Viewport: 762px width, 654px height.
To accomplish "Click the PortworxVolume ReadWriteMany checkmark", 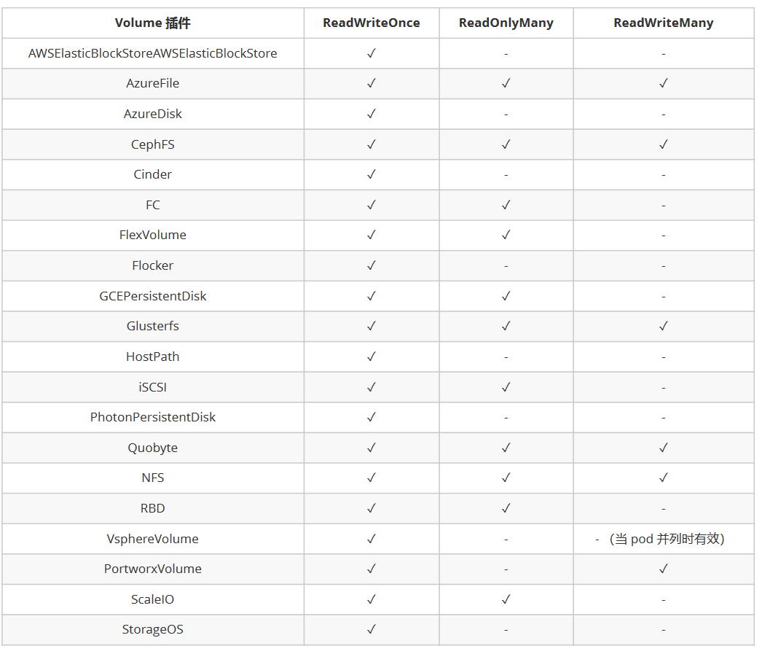I will pyautogui.click(x=664, y=569).
